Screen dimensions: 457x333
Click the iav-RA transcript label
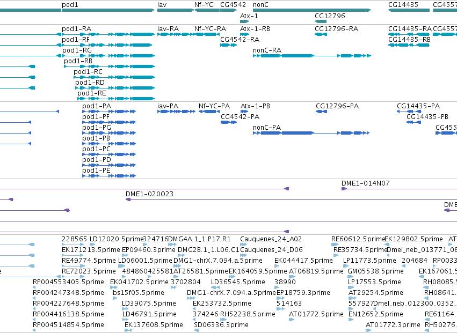168,29
